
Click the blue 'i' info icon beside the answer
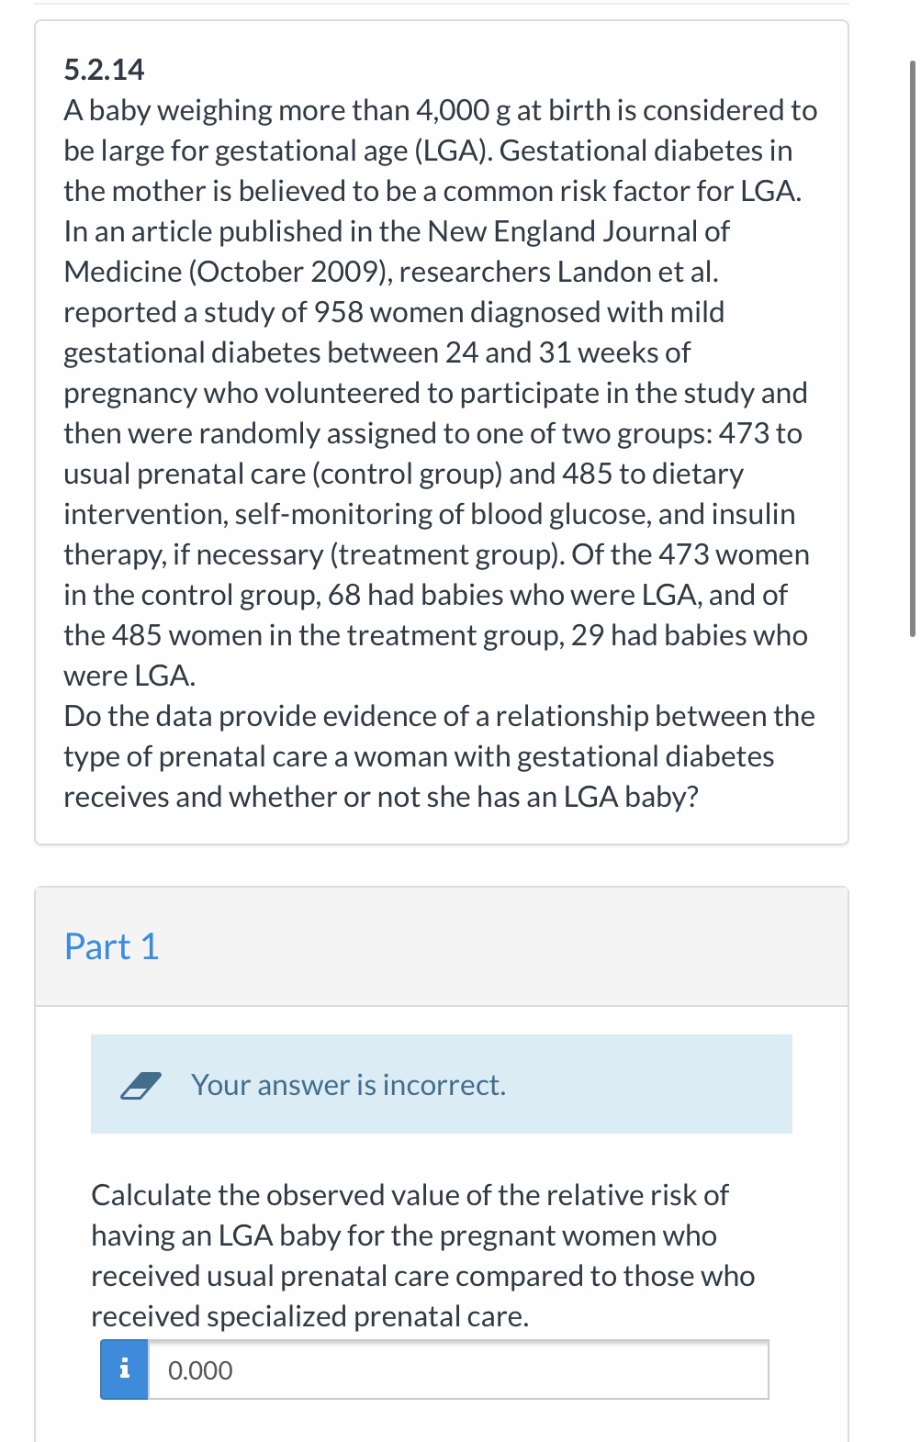coord(122,1369)
